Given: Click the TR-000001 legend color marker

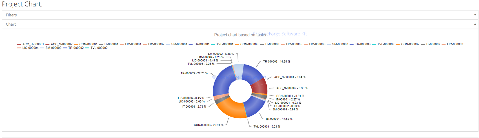Looking at the screenshot, I should coord(191,44).
